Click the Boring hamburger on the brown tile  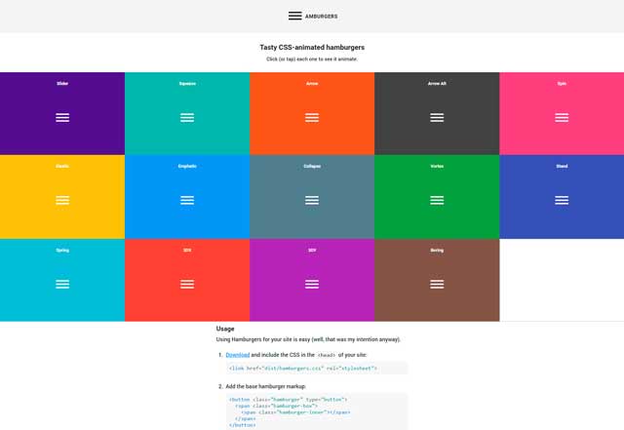(437, 284)
